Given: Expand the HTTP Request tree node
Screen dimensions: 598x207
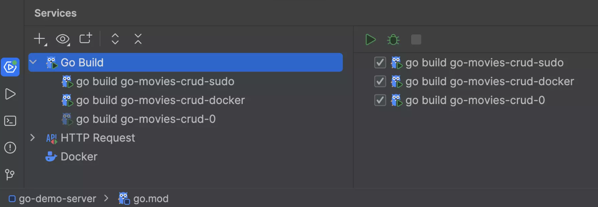Looking at the screenshot, I should [x=33, y=138].
